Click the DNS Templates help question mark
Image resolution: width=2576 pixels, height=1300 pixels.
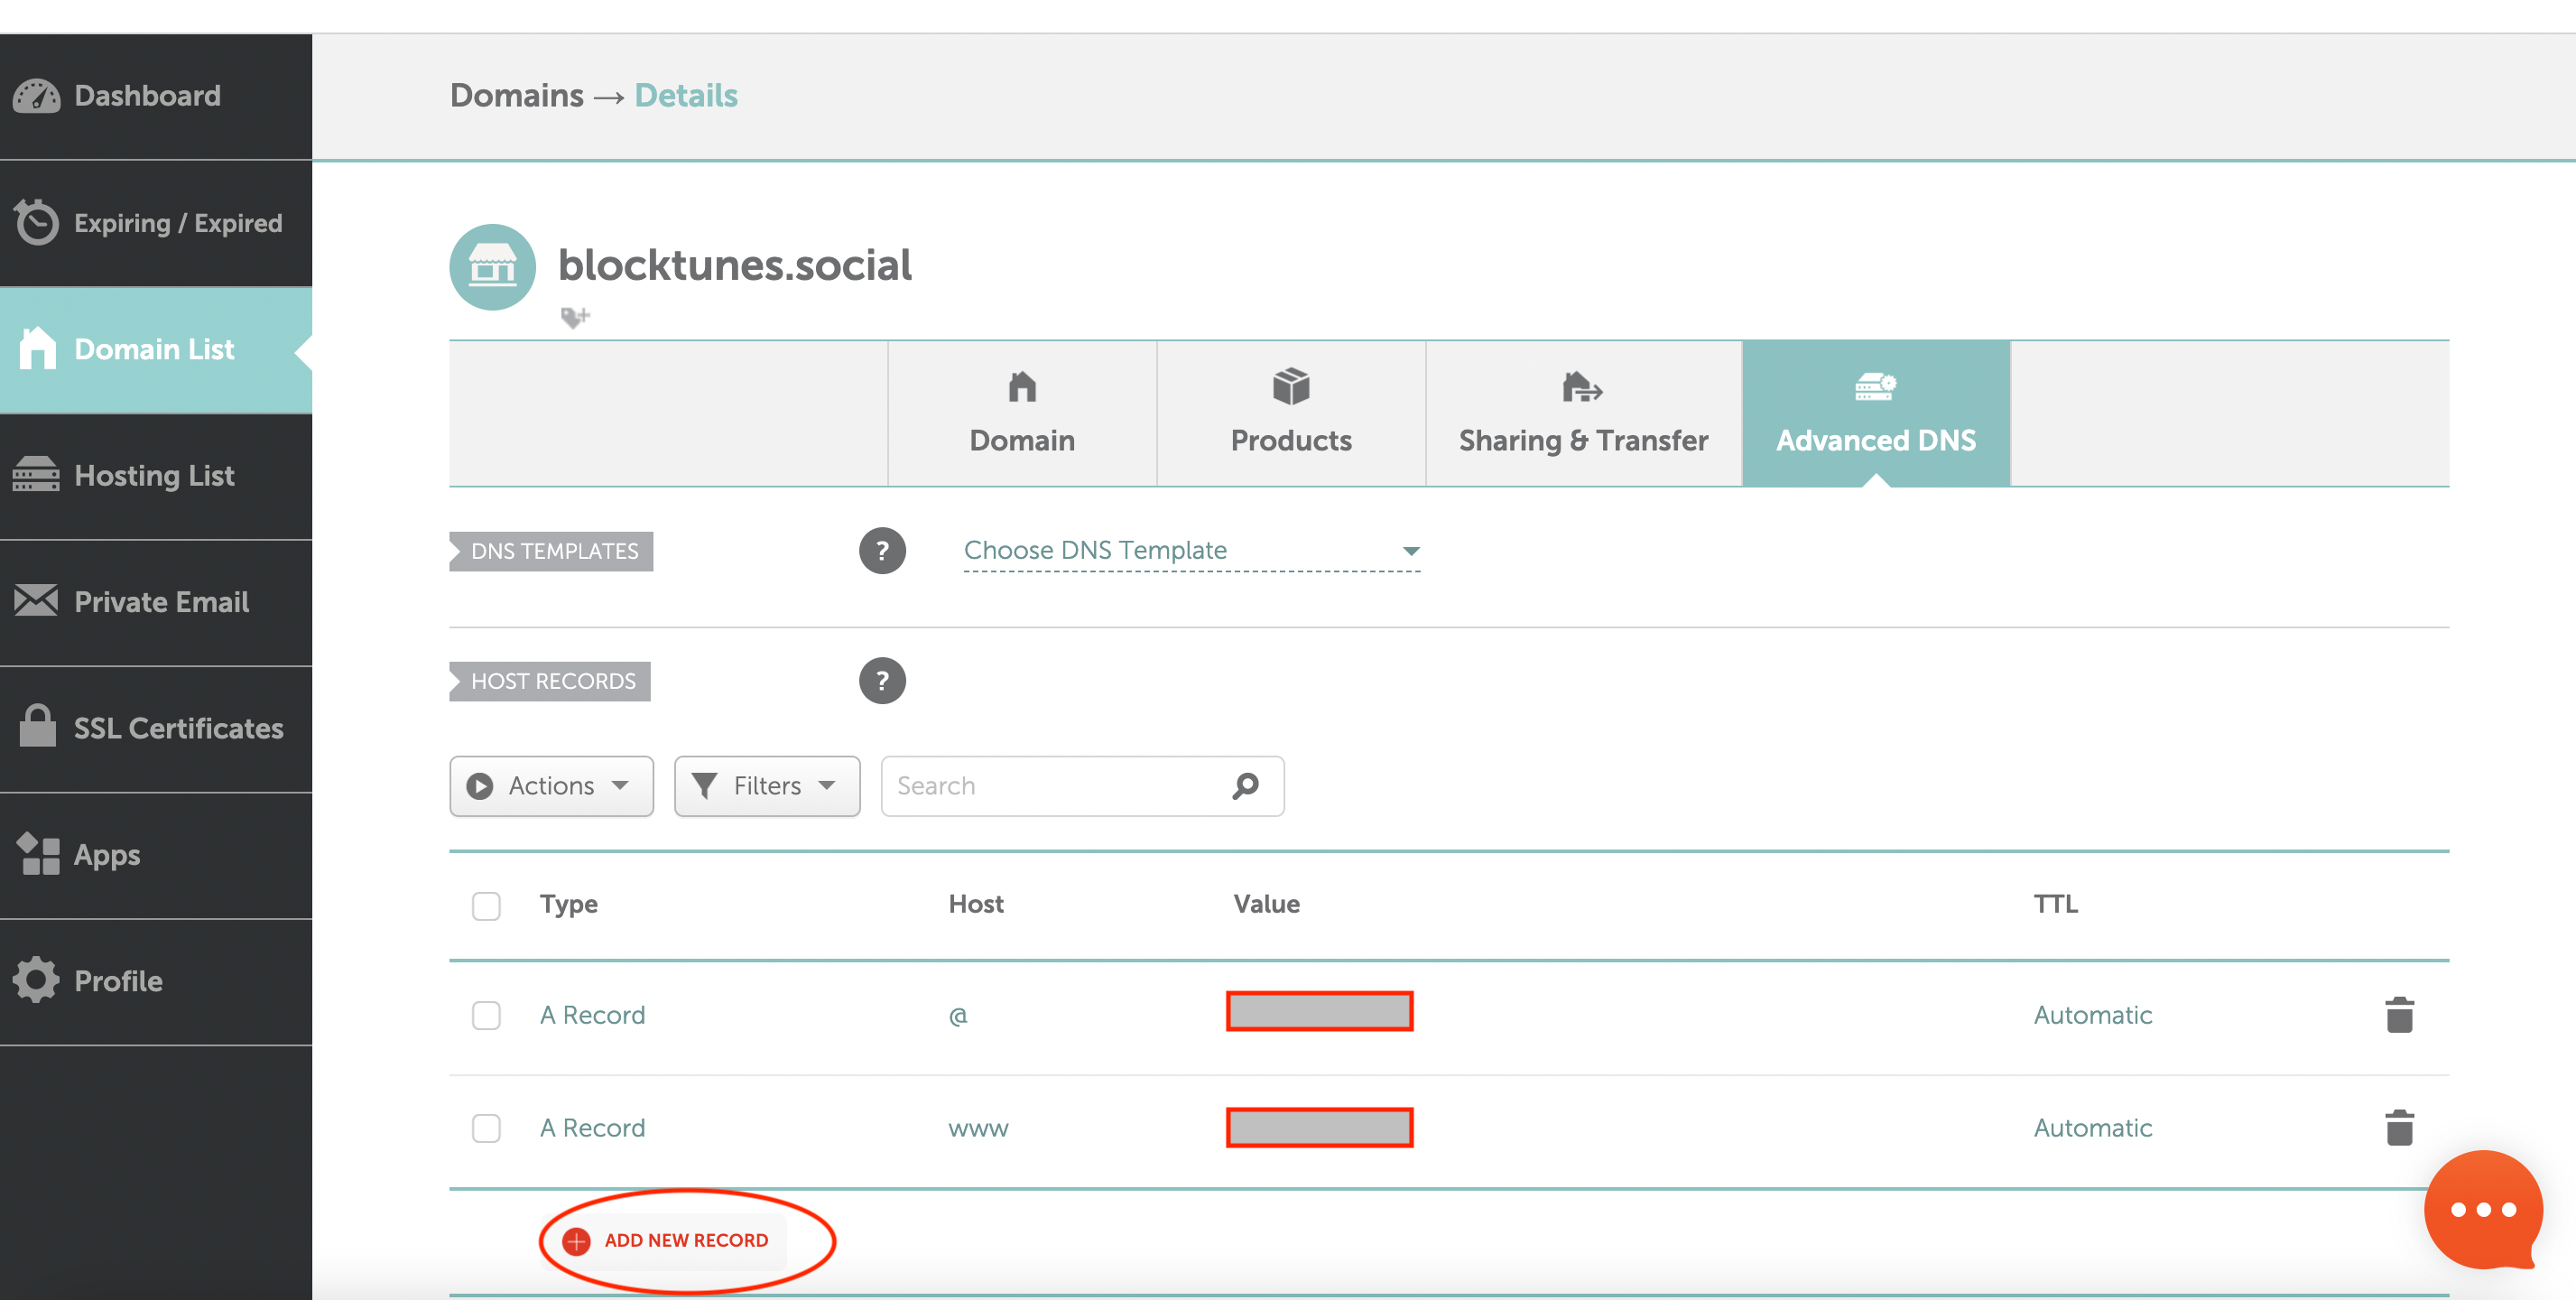click(x=882, y=551)
